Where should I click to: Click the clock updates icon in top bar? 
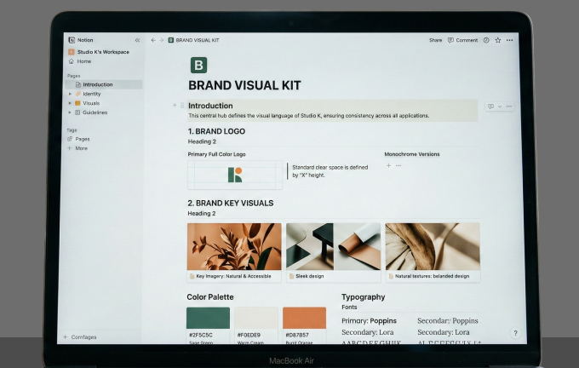point(486,40)
